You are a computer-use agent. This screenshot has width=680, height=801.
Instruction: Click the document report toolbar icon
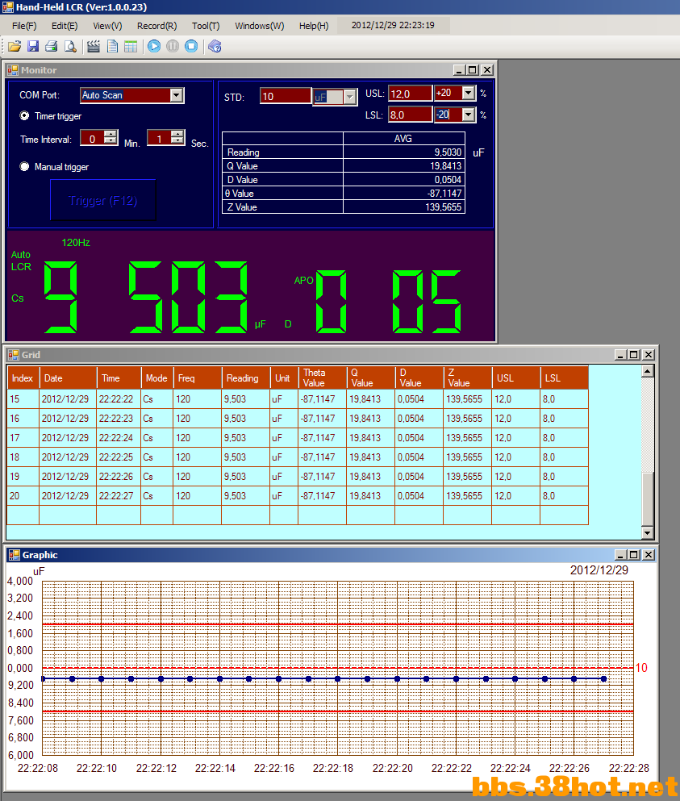coord(112,47)
